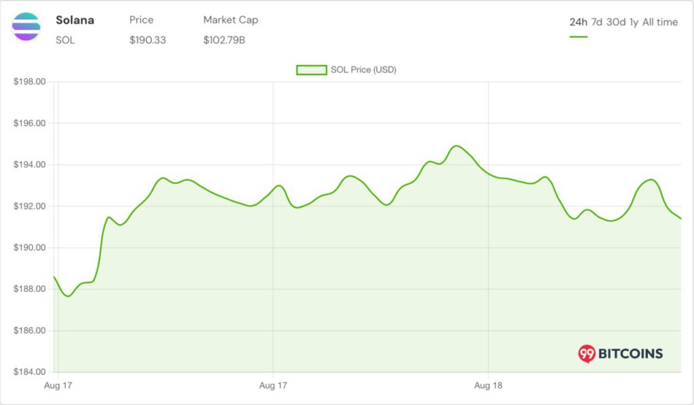The height and width of the screenshot is (405, 694).
Task: Open the All time price view
Action: click(659, 22)
